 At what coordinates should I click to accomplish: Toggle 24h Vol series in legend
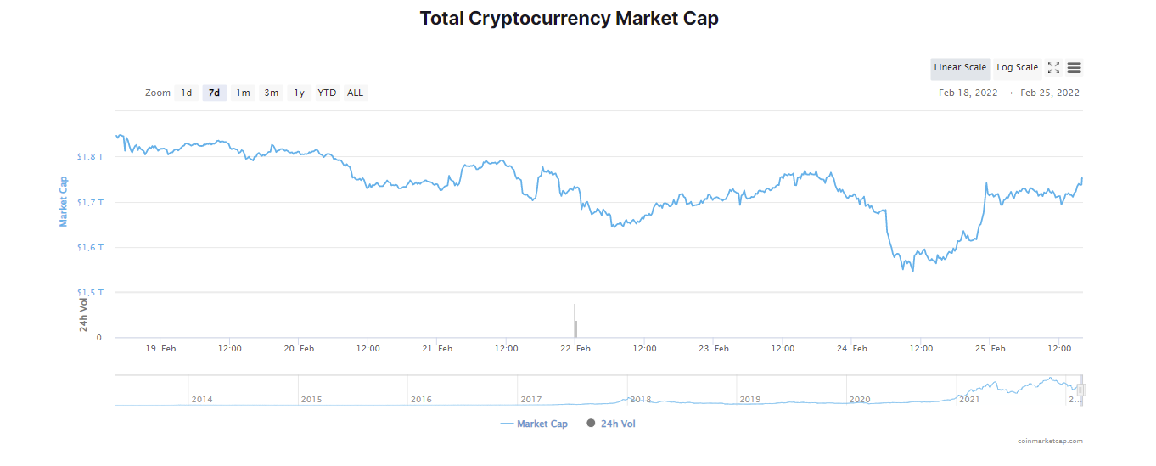coord(611,424)
